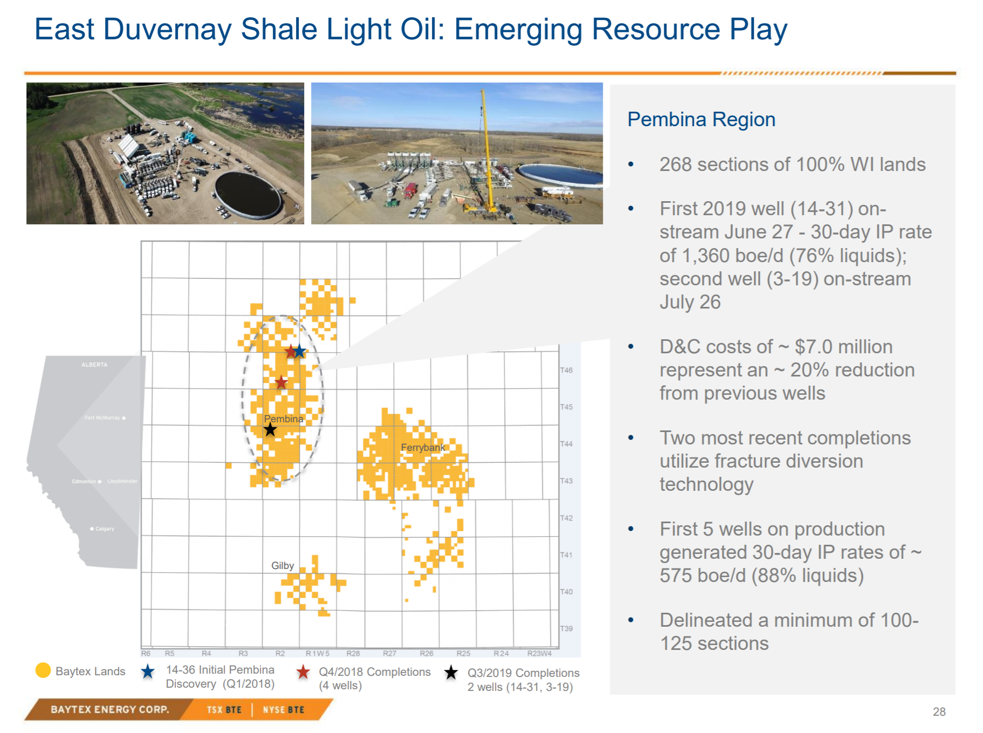
Task: Click page number 28
Action: 939,712
